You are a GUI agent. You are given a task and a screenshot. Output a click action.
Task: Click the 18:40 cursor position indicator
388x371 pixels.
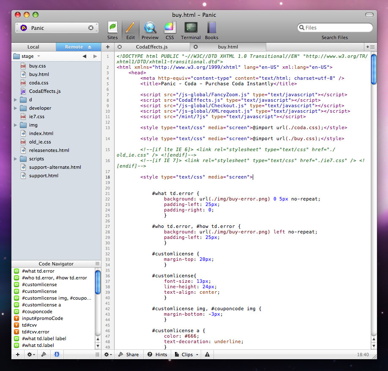click(x=363, y=355)
